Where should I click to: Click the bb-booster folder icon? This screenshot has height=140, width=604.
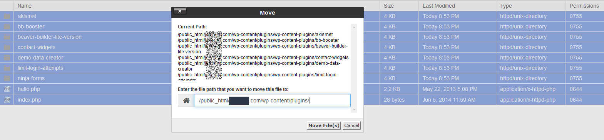[7, 26]
